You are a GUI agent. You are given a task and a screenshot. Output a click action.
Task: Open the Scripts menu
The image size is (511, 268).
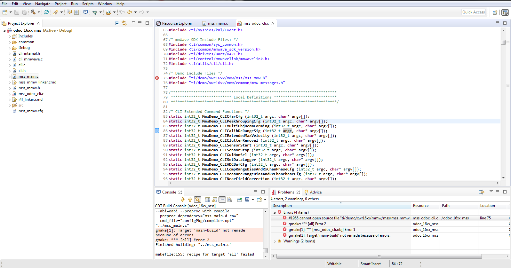click(x=88, y=4)
